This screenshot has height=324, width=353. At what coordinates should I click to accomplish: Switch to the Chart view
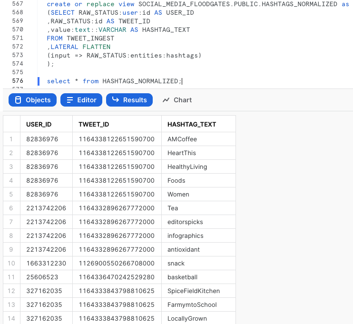tap(177, 100)
